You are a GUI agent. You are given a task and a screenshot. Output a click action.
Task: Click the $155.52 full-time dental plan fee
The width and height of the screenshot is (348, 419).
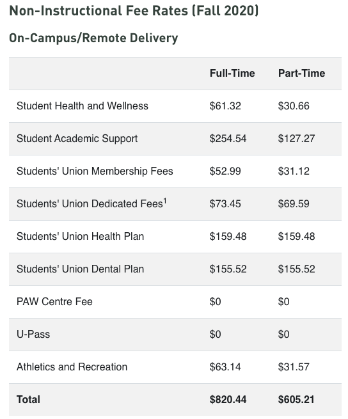(x=228, y=269)
